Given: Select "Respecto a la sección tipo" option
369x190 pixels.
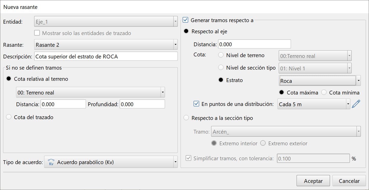Looking at the screenshot, I should pos(186,118).
